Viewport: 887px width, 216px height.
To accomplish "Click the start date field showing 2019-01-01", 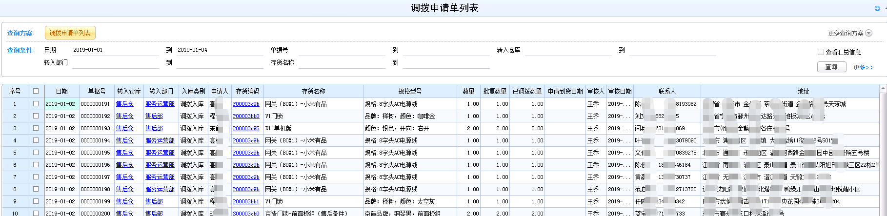I will point(115,50).
